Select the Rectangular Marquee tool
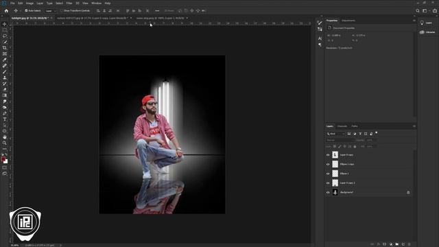The width and height of the screenshot is (439, 247). click(x=5, y=30)
